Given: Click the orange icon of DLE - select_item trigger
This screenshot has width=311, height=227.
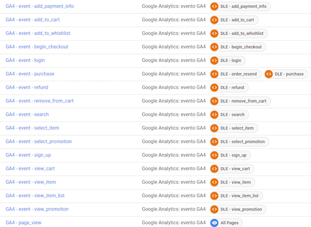Looking at the screenshot, I should [214, 128].
